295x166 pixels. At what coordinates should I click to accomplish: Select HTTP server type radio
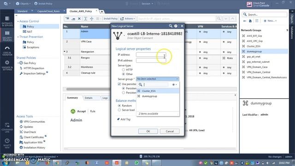124,70
